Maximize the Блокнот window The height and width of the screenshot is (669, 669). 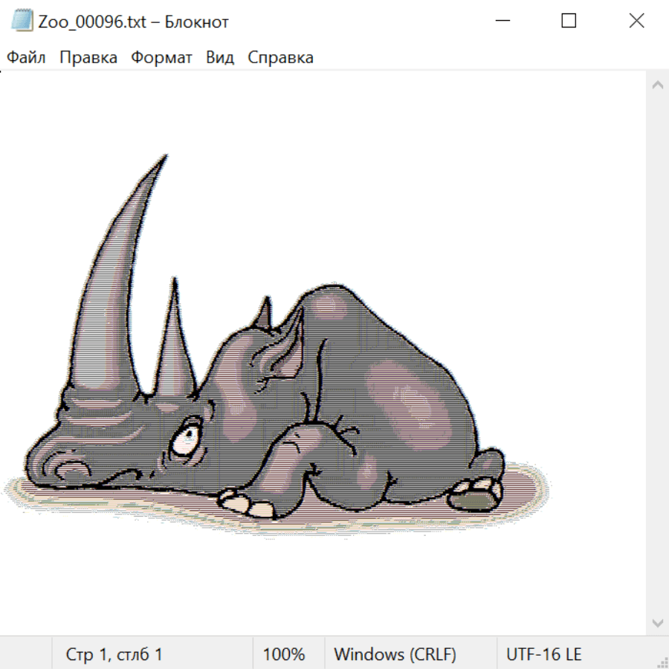pyautogui.click(x=569, y=21)
